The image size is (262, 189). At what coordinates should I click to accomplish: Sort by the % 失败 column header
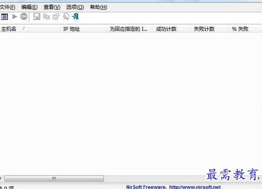tap(245, 29)
